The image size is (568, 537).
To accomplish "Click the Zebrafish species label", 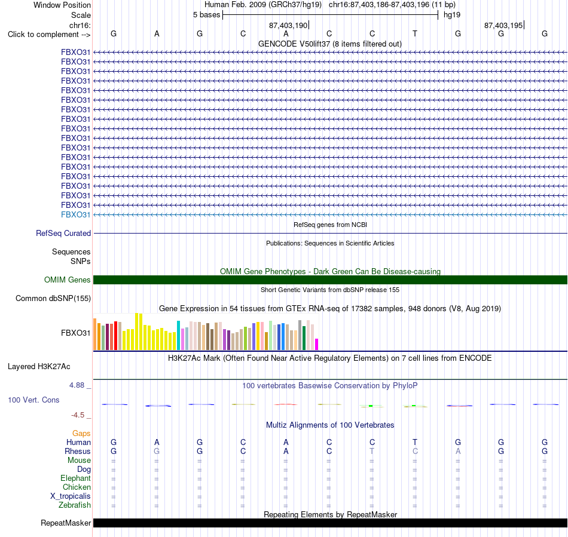I will pos(75,505).
